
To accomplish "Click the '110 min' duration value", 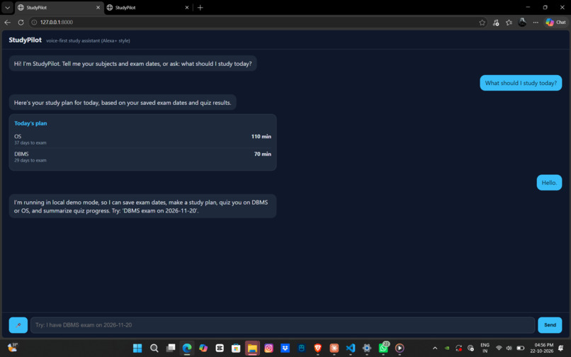I will [261, 137].
